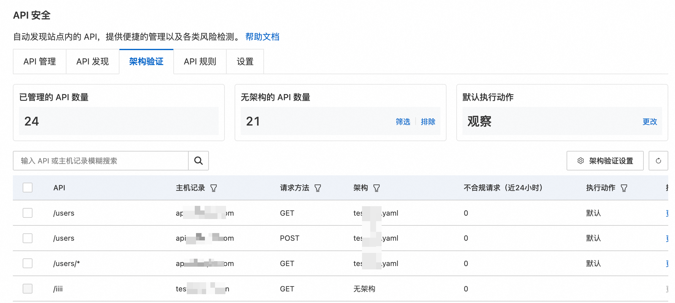Image resolution: width=675 pixels, height=303 pixels.
Task: Open the 帮助文档 link
Action: pos(262,37)
